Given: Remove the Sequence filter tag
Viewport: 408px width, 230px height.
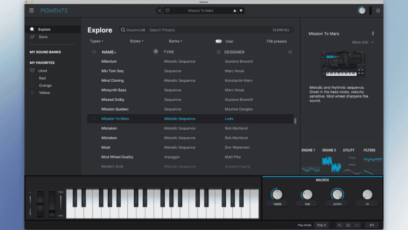Looking at the screenshot, I should 144,31.
